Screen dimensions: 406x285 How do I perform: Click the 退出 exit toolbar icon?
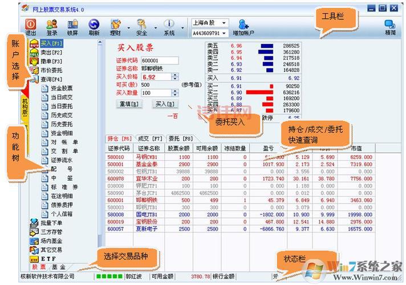31,27
